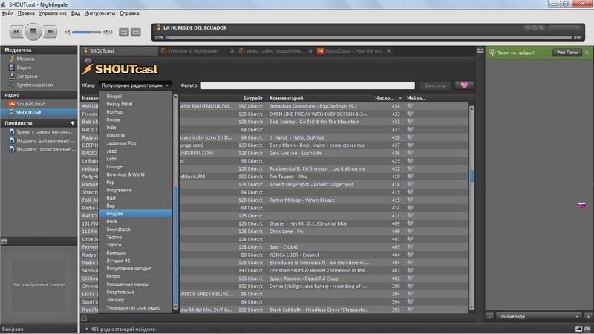This screenshot has width=594, height=334.
Task: Toggle repeat mode button
Action: coord(136,32)
